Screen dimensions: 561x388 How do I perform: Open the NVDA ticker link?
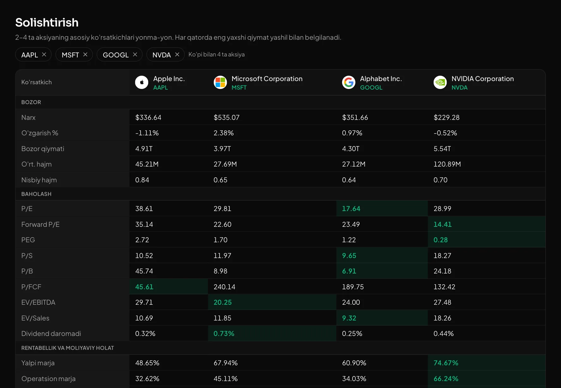click(459, 87)
